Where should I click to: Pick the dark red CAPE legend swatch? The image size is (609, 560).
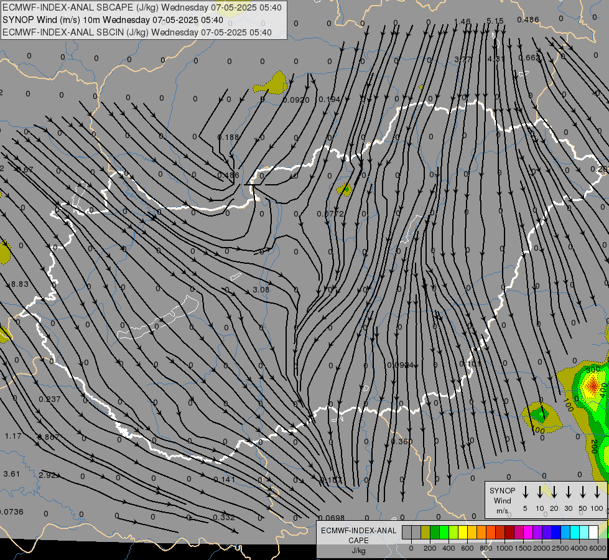click(509, 532)
